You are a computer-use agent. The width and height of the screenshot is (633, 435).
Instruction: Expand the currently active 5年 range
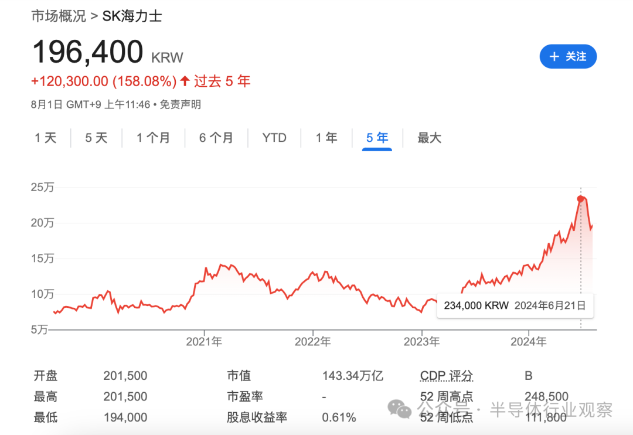coord(377,138)
